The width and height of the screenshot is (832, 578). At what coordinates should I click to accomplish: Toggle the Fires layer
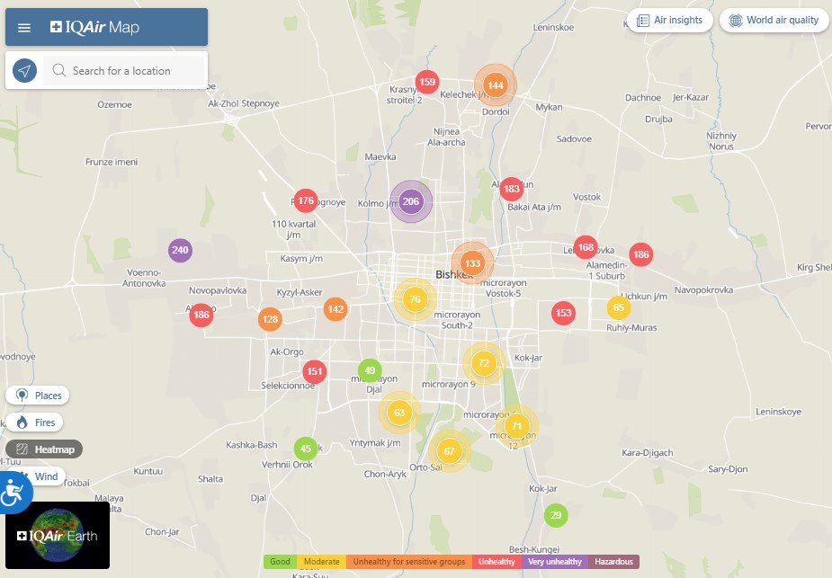coord(35,422)
